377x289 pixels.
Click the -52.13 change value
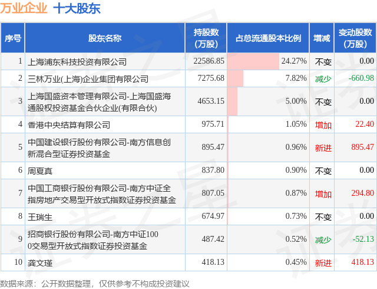(363, 239)
